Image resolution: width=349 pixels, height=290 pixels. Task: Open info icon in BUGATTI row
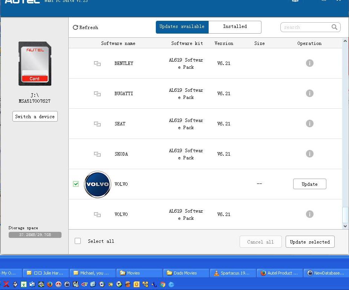[x=309, y=93]
